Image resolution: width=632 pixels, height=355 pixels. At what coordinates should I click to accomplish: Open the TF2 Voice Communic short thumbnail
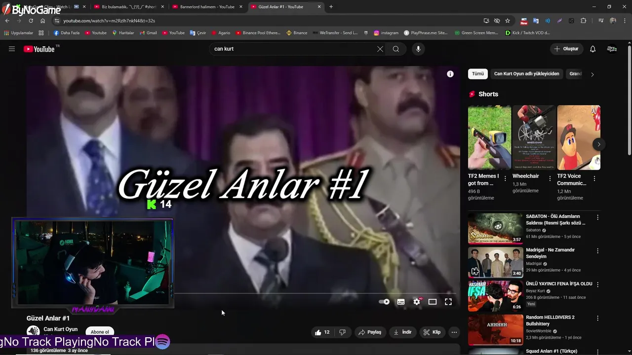579,138
